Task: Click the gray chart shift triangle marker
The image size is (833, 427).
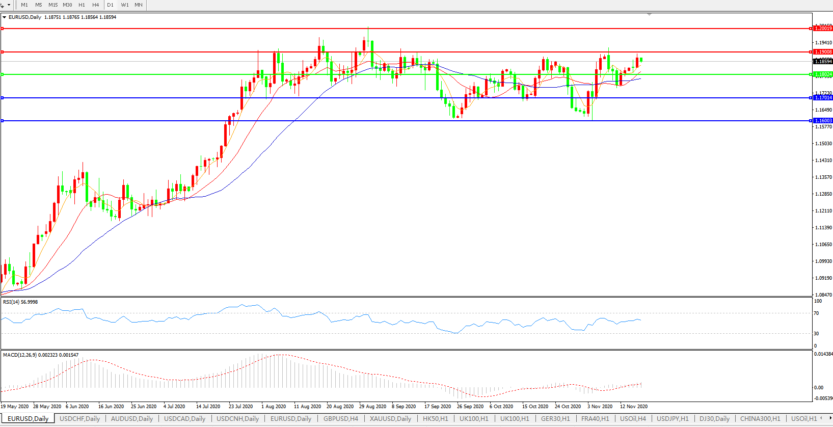Action: 649,15
